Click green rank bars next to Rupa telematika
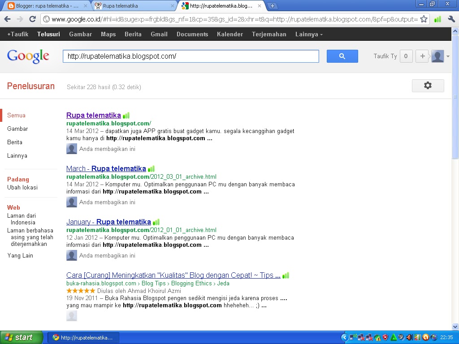Viewport: 459px width, 344px height. click(x=126, y=116)
